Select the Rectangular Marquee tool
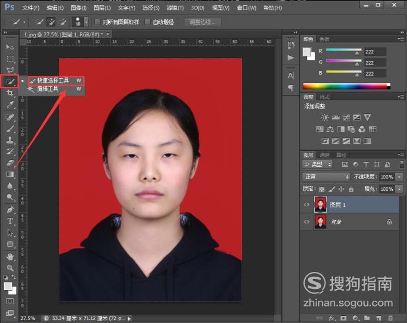This screenshot has width=407, height=323. (x=10, y=59)
